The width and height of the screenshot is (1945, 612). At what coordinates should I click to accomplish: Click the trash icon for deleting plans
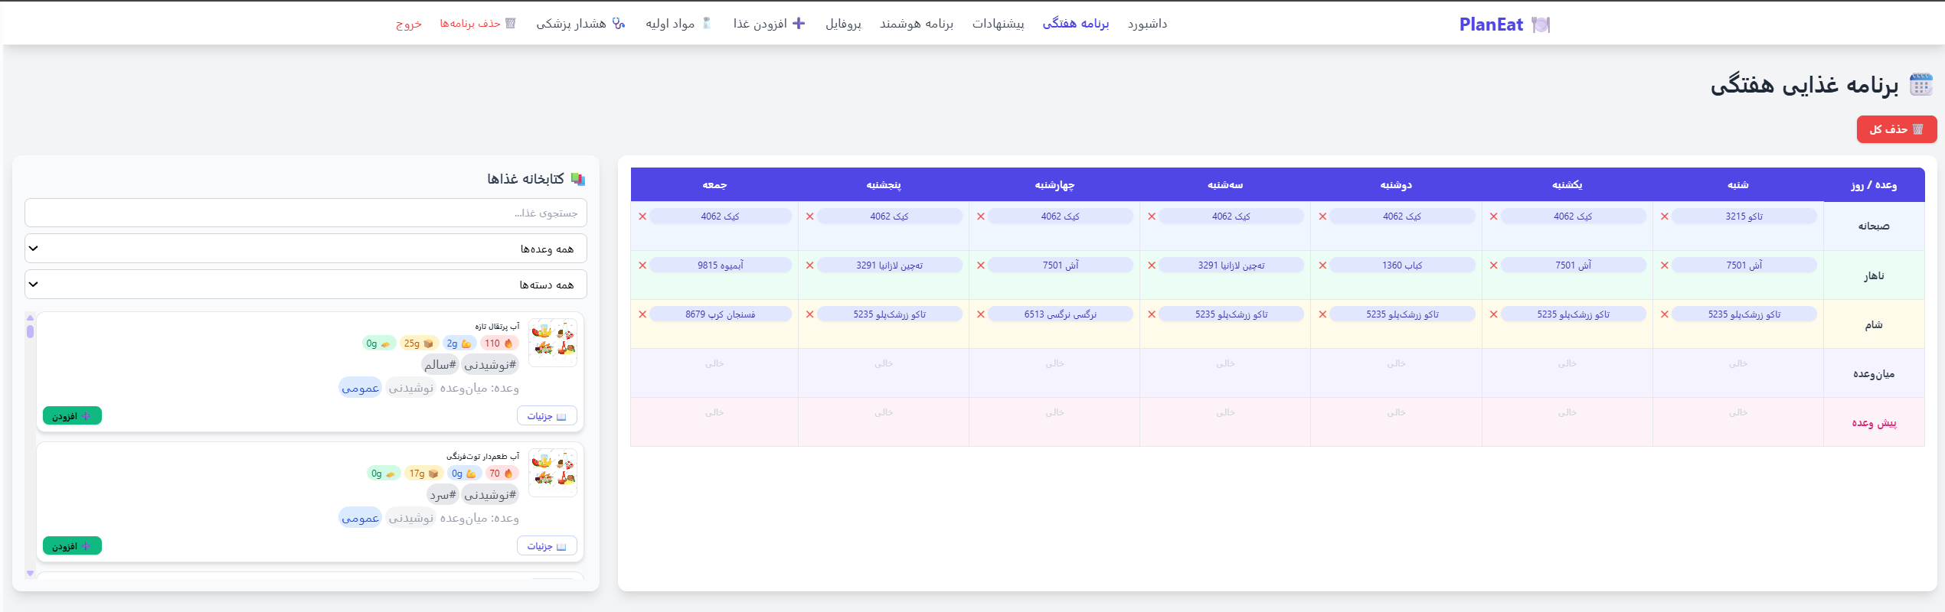[x=511, y=23]
